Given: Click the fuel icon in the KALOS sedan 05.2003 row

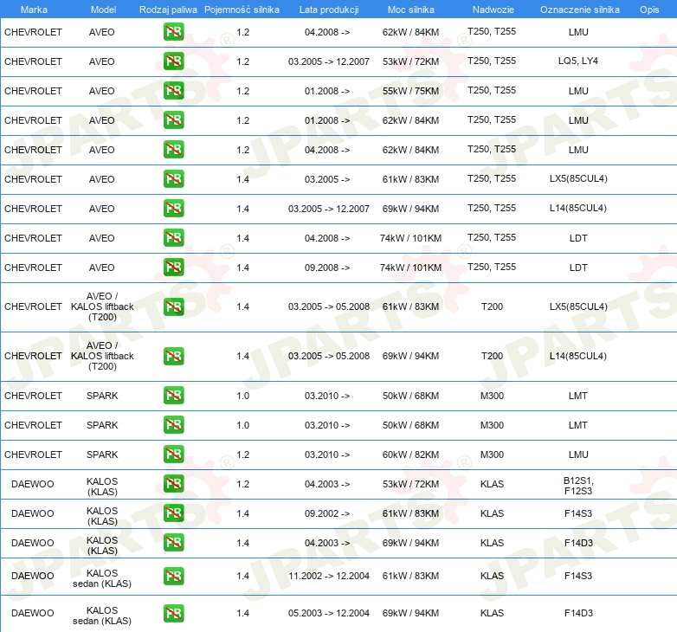Looking at the screenshot, I should tap(173, 613).
